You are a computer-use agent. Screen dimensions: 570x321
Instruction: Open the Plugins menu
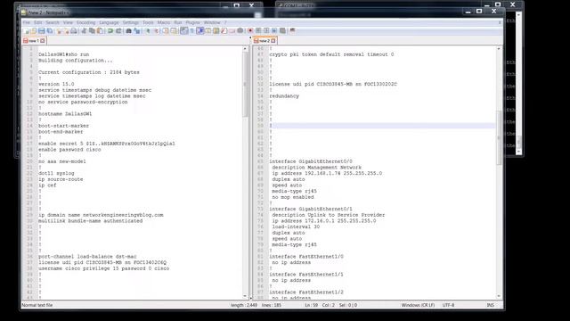click(192, 22)
